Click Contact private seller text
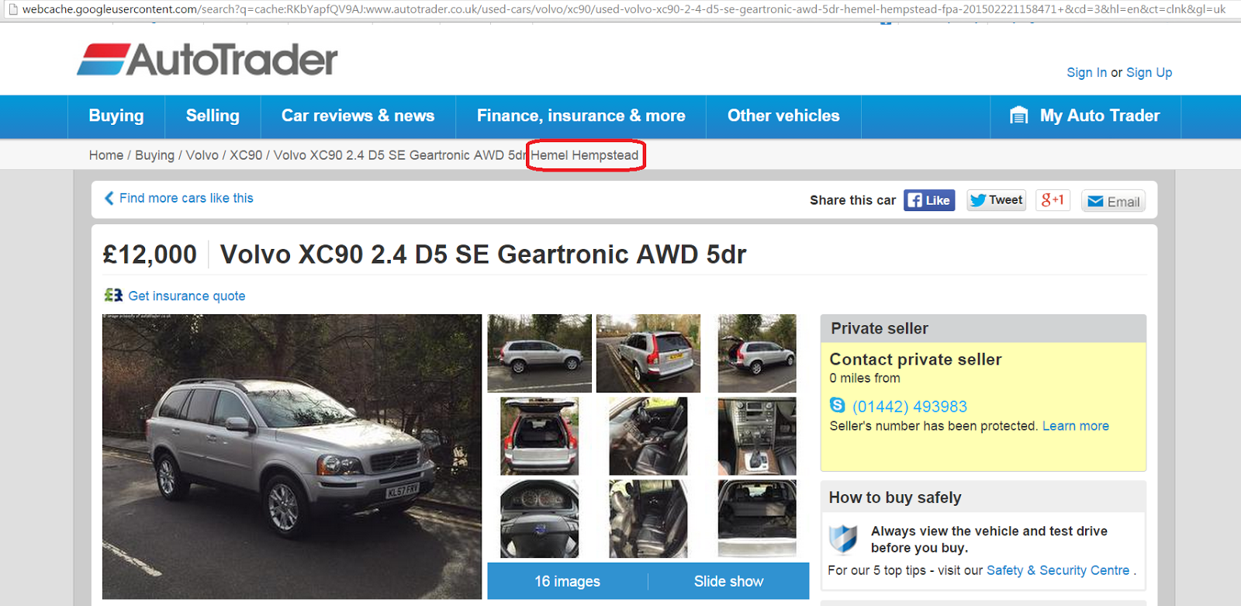The width and height of the screenshot is (1241, 606). 915,359
